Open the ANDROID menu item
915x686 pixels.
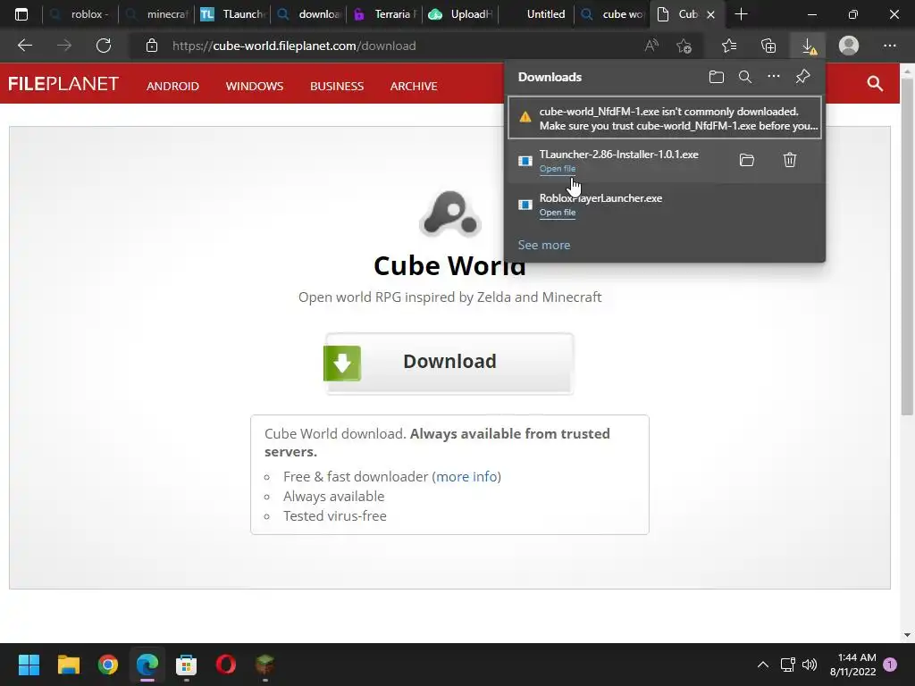click(172, 87)
